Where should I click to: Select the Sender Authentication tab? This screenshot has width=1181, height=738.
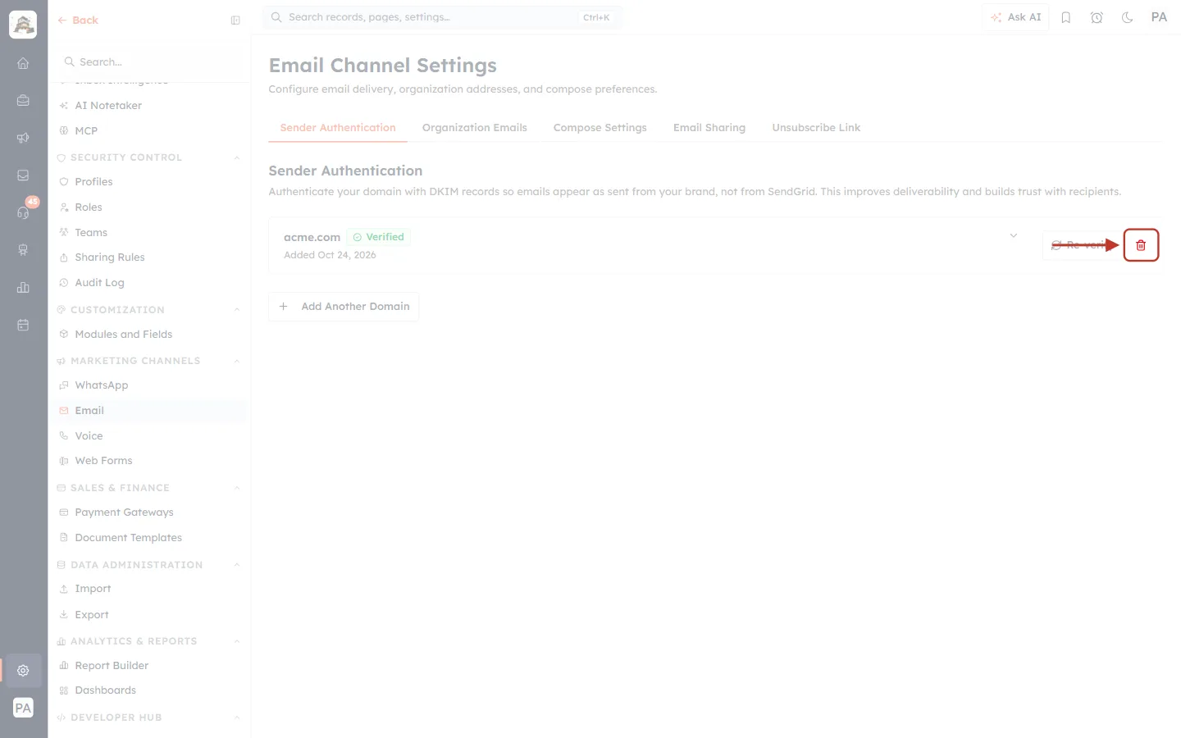pyautogui.click(x=338, y=128)
